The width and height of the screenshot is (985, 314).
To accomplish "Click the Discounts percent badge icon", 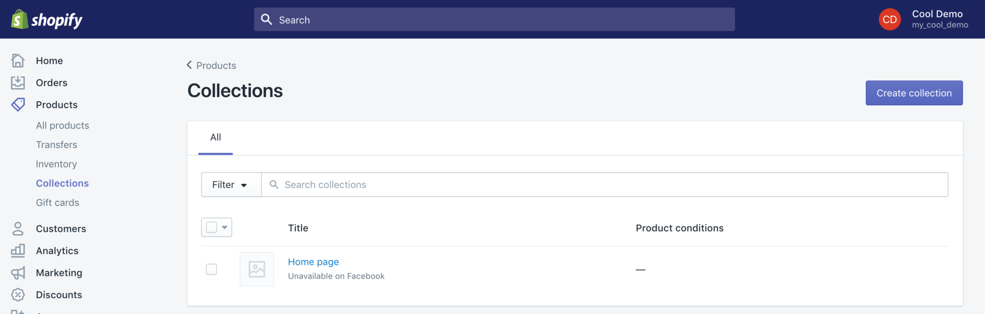I will [18, 295].
